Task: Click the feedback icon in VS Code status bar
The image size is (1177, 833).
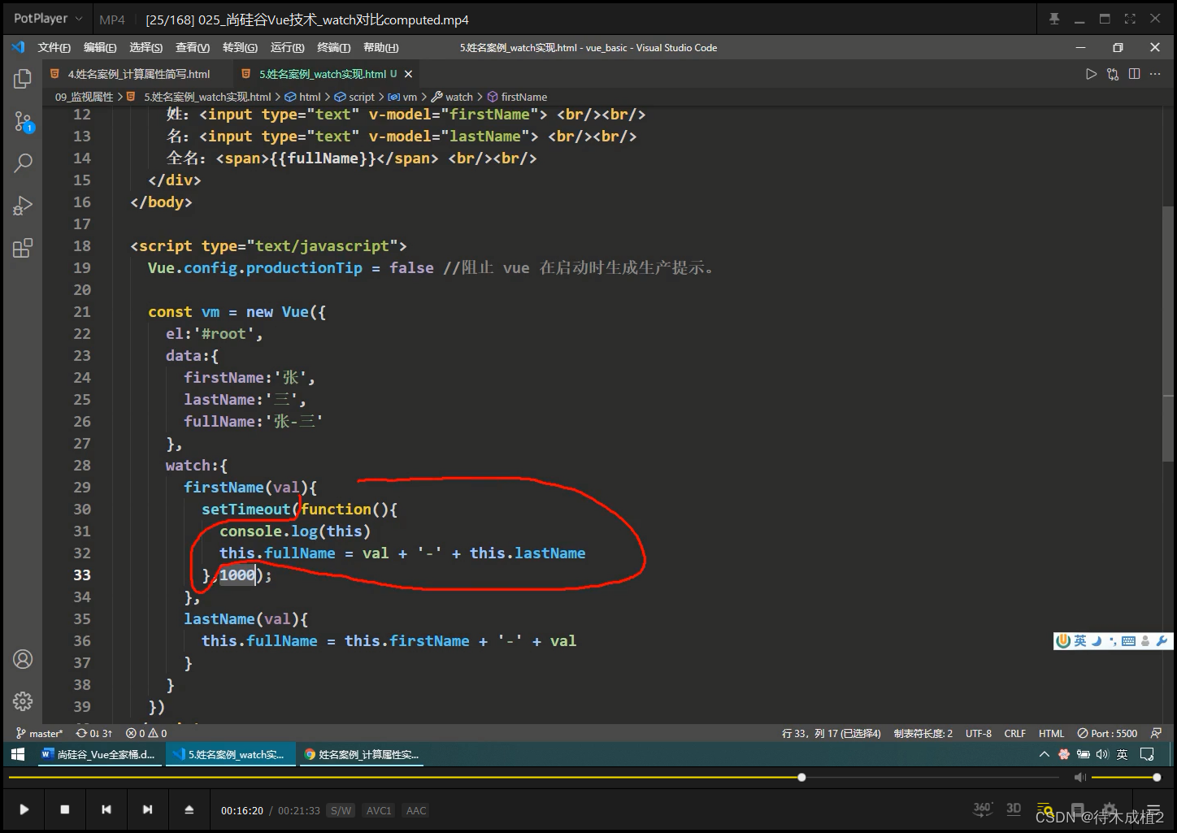Action: (x=1156, y=733)
